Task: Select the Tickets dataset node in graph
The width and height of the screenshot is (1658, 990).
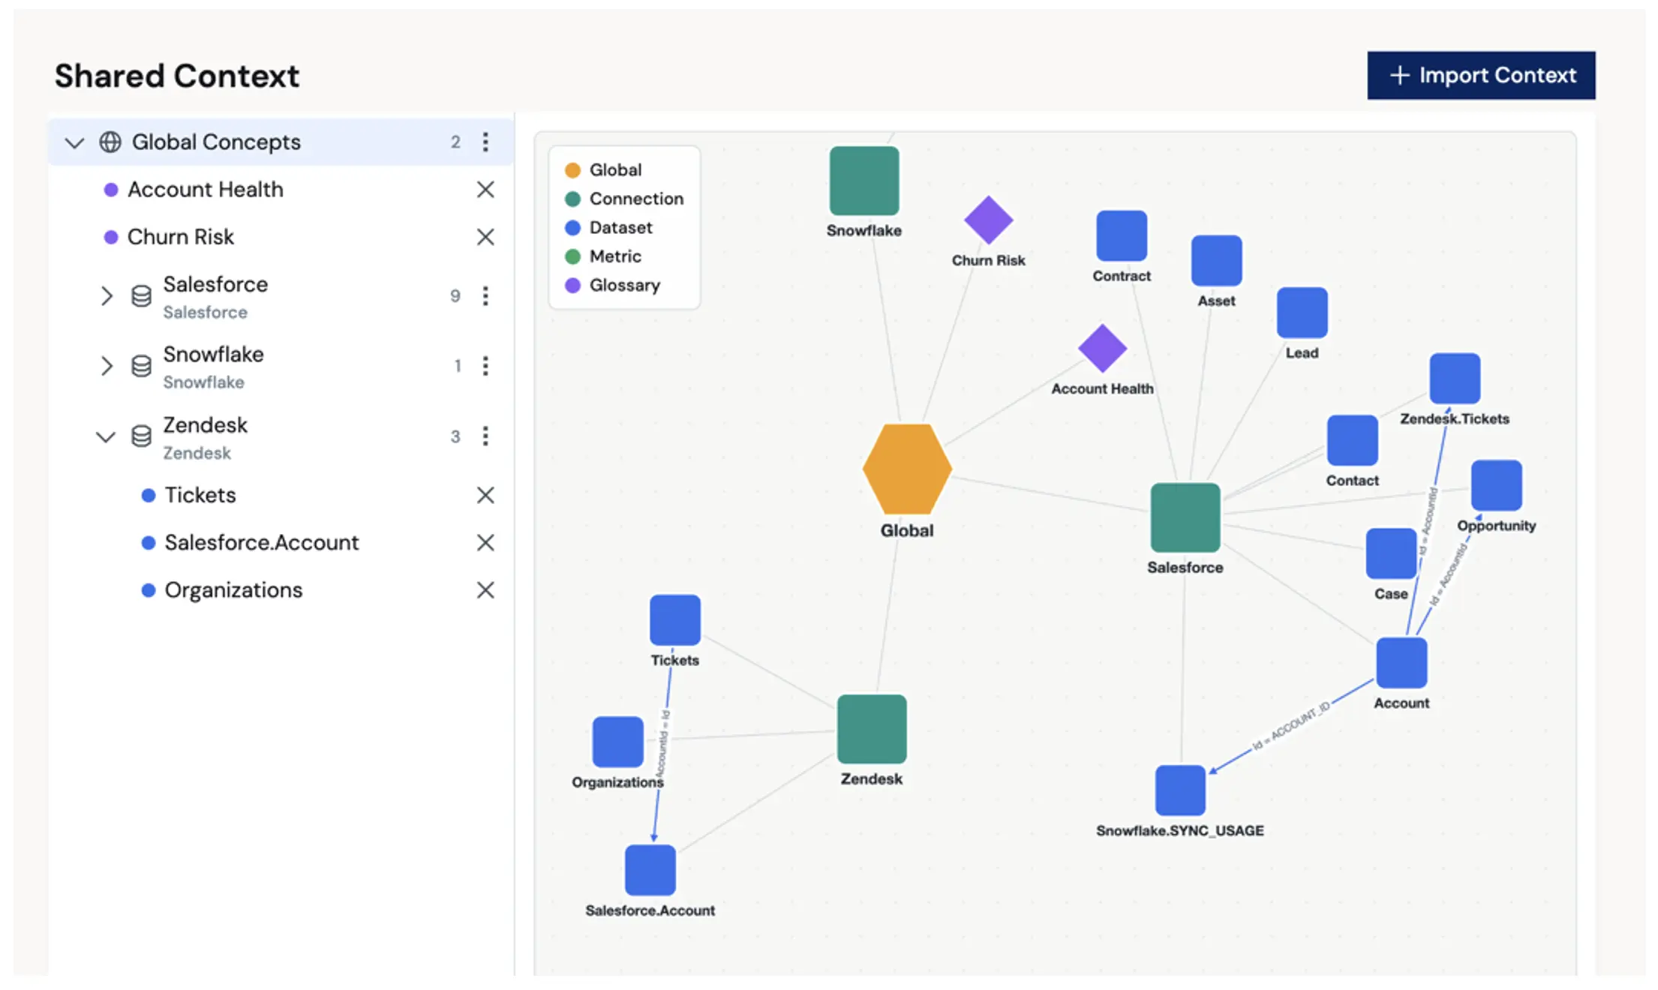Action: click(x=675, y=620)
